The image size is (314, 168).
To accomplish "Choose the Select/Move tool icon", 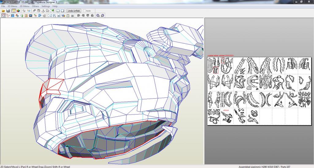I will coord(3,16).
